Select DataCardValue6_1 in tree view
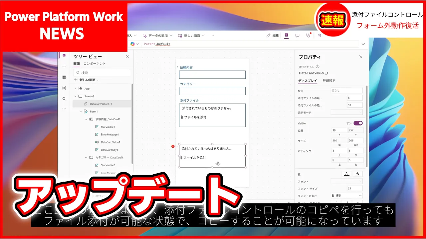 coord(102,104)
